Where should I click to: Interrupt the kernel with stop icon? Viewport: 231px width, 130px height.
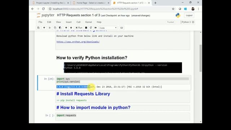(x=86, y=28)
